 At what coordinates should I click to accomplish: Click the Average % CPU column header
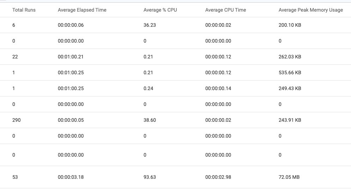point(160,10)
